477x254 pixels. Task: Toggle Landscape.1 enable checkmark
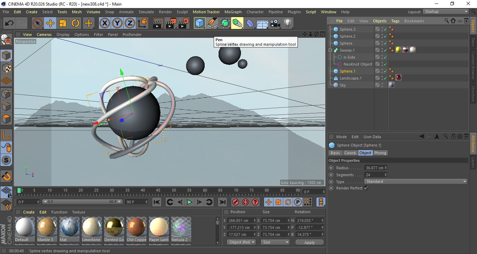[x=386, y=78]
